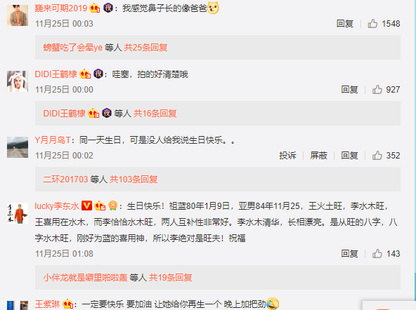Click thumbs-up on Y月月鸟T's comment
The image size is (416, 310).
click(377, 156)
